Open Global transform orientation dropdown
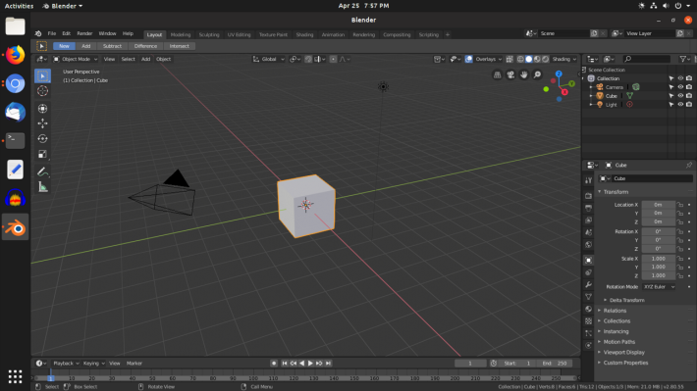697x391 pixels. [x=268, y=59]
